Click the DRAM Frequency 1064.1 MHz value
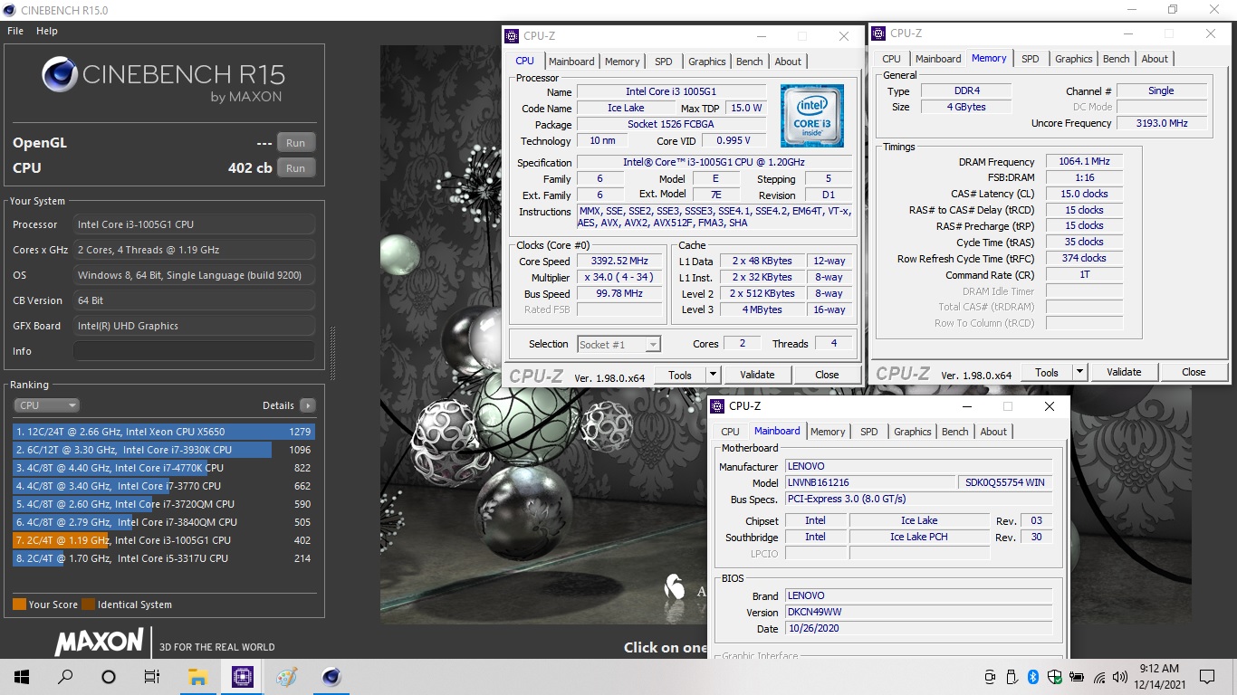This screenshot has width=1237, height=695. pyautogui.click(x=1084, y=161)
